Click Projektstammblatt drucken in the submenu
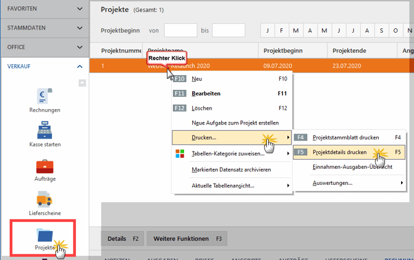 click(x=348, y=137)
